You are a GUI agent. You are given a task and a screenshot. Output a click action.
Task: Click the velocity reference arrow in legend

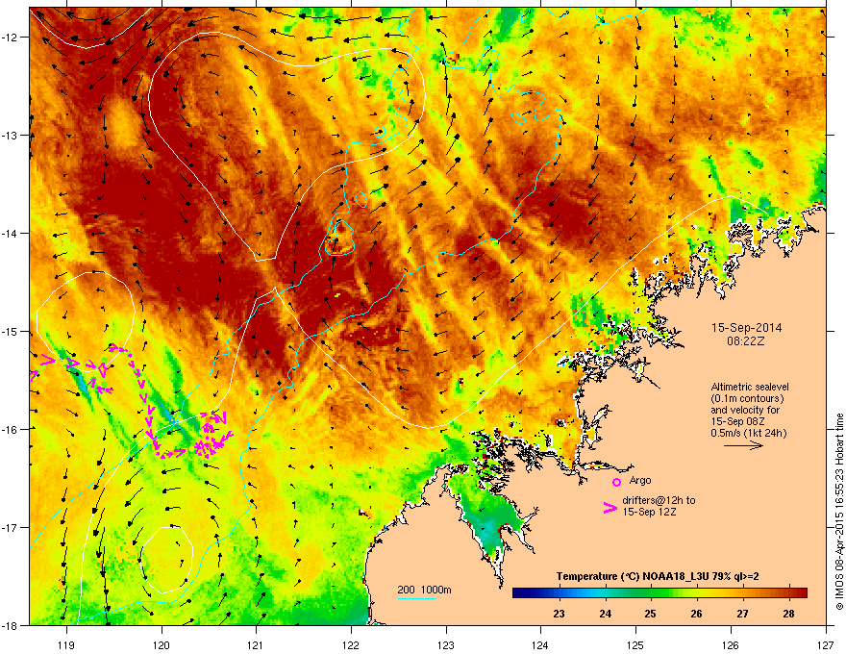pos(743,445)
